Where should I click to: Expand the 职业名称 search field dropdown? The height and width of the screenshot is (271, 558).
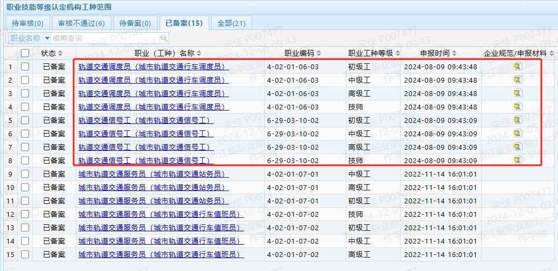tap(47, 38)
